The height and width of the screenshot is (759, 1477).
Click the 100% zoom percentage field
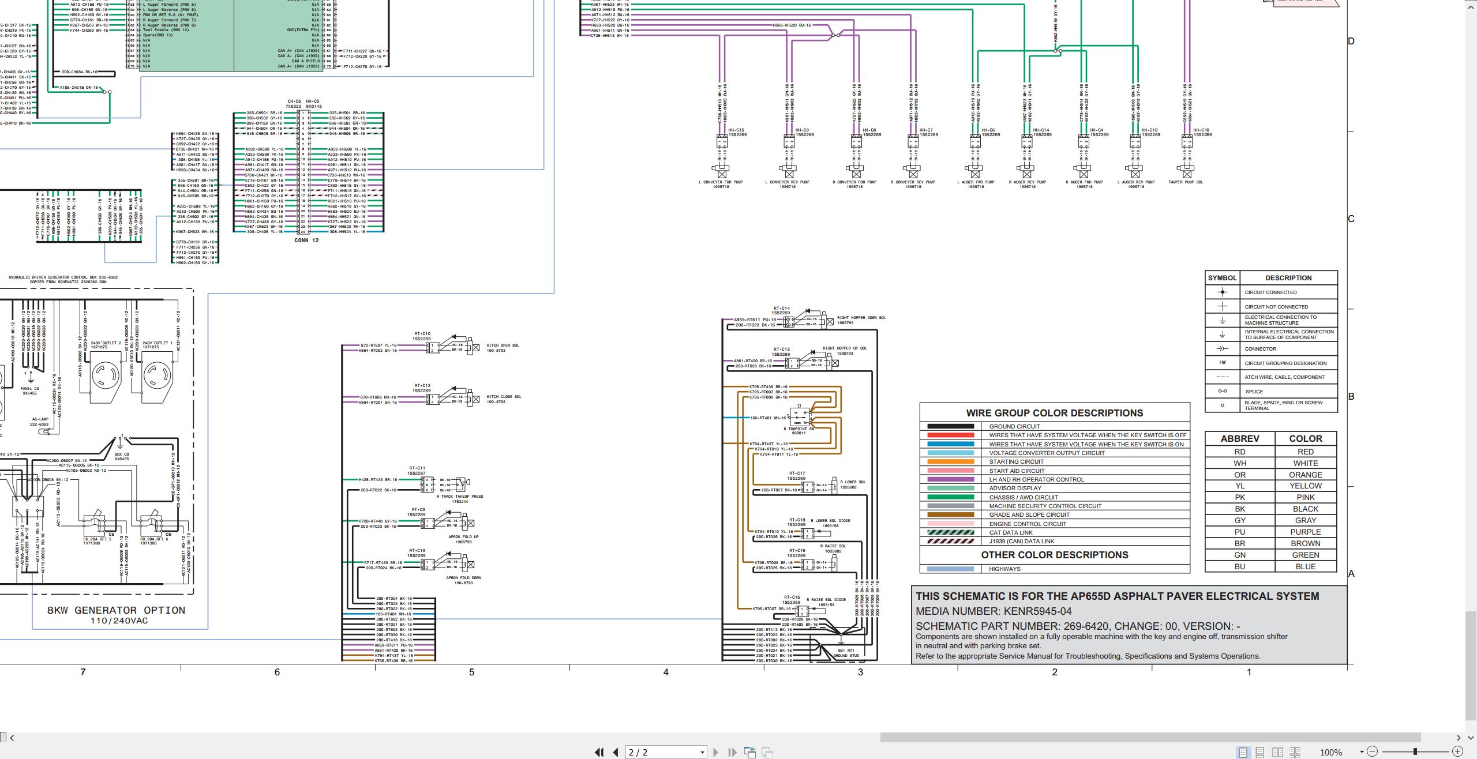(x=1331, y=752)
